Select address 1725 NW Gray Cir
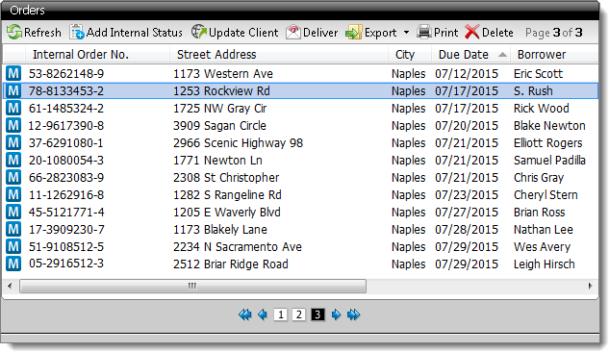 pos(219,109)
